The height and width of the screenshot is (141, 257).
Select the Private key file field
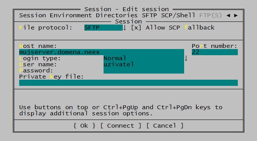coord(128,83)
